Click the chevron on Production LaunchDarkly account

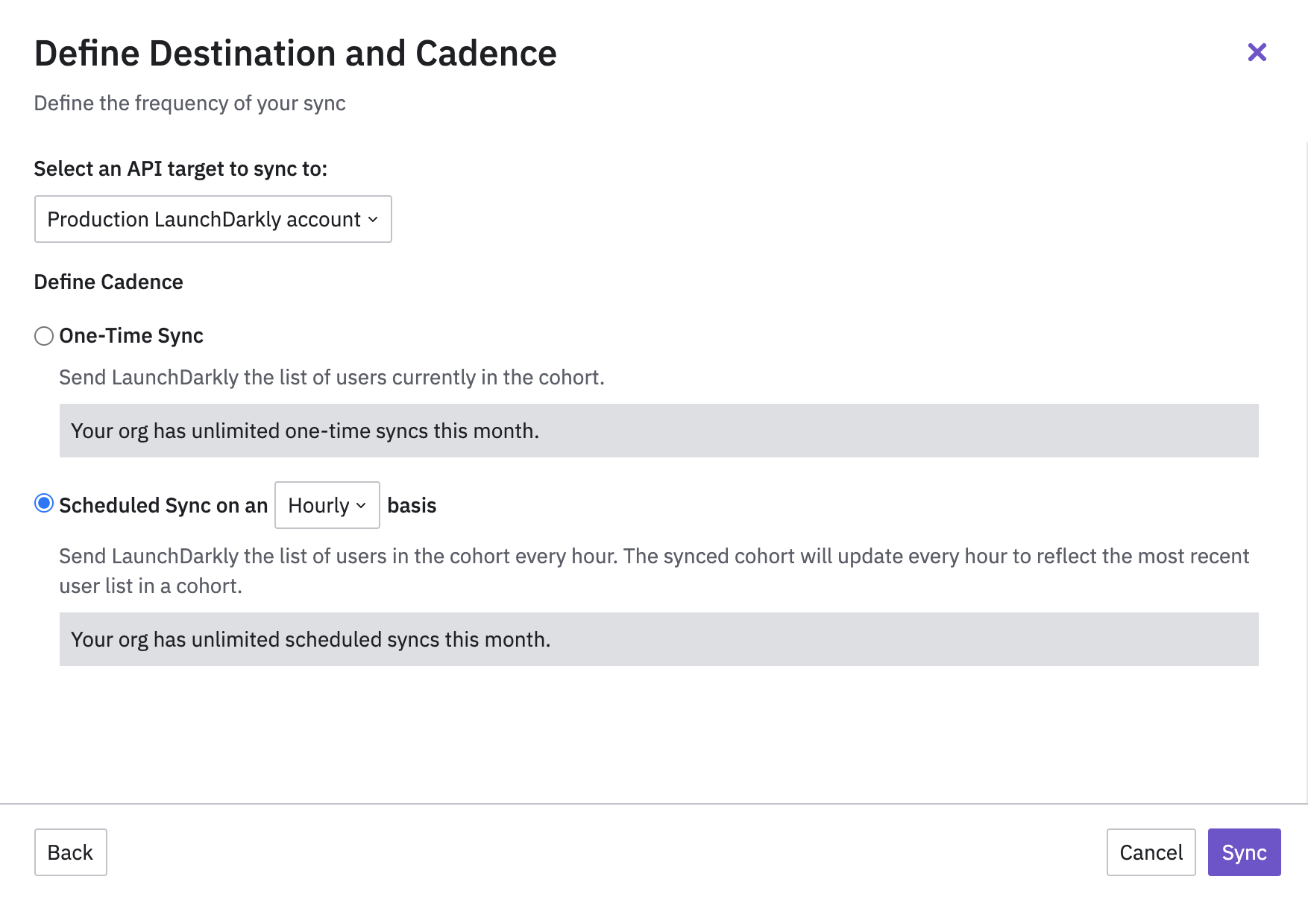[x=374, y=220]
